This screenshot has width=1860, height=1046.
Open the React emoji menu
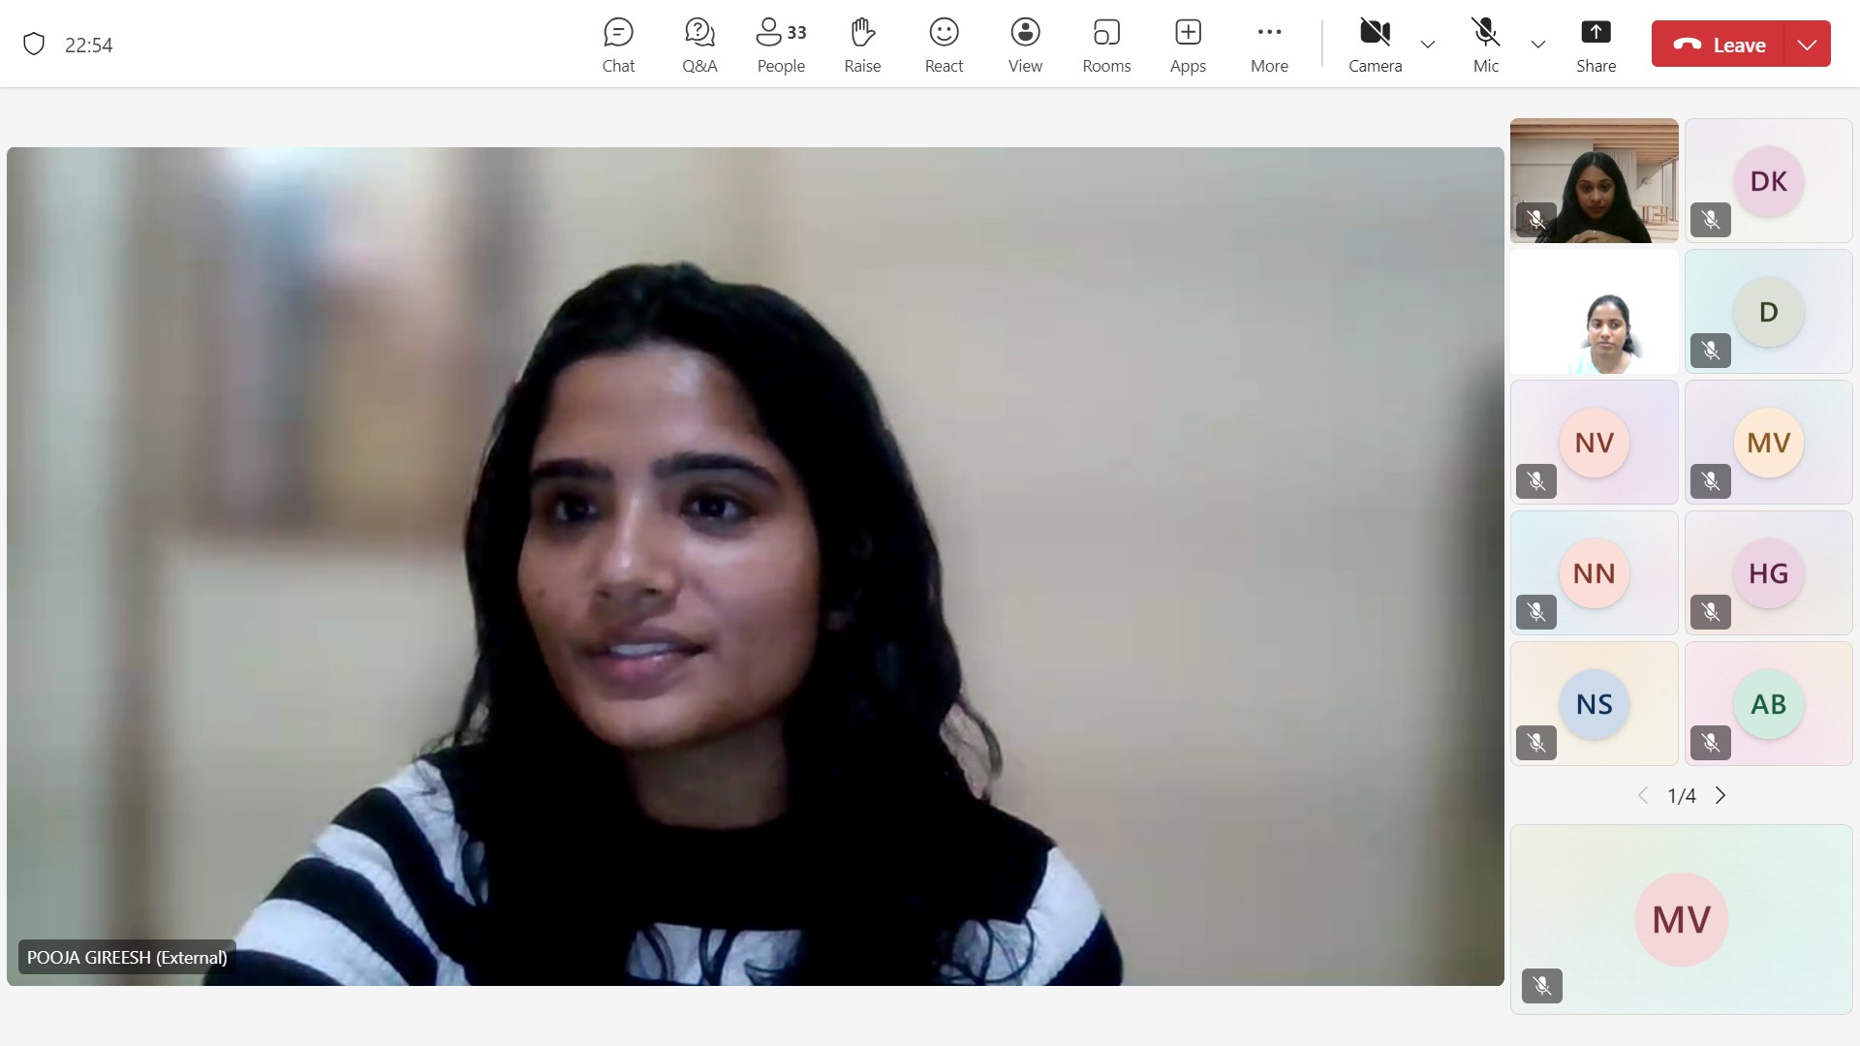point(944,45)
